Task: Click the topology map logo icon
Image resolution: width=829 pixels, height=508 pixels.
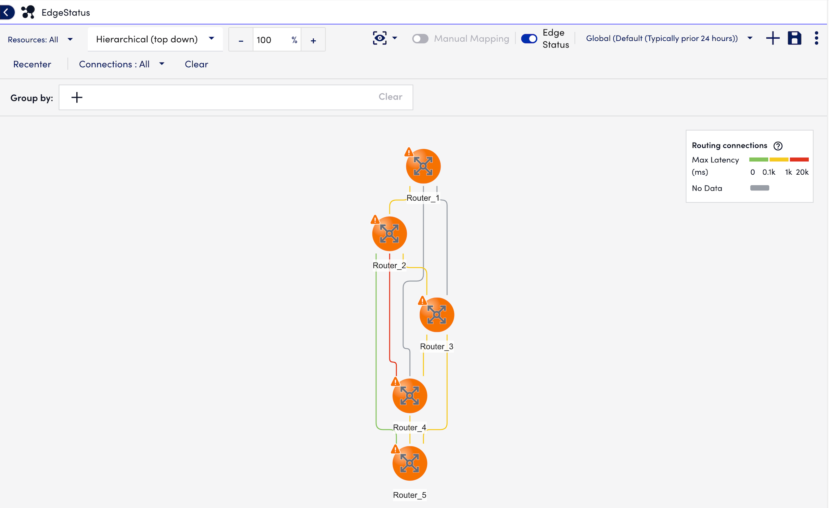Action: pyautogui.click(x=28, y=12)
